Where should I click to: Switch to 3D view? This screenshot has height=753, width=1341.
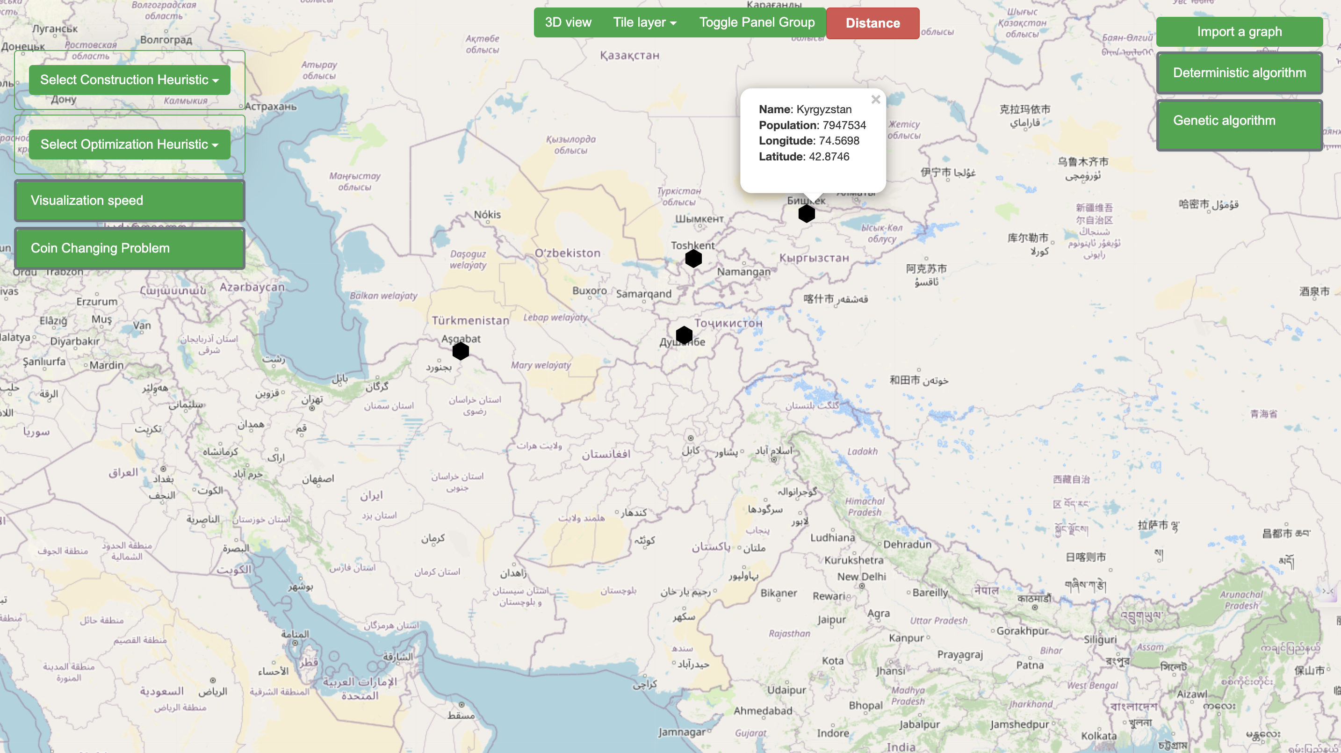point(568,22)
